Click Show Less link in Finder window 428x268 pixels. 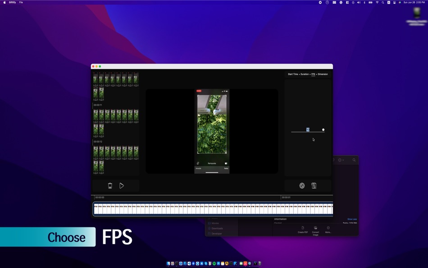click(x=352, y=219)
